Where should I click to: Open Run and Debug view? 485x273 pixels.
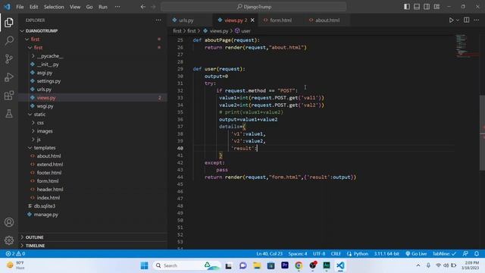9,77
